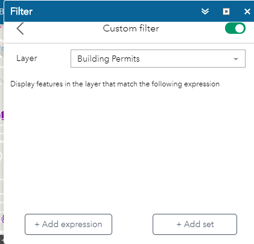The height and width of the screenshot is (244, 254).
Task: Select the lower purple map marker
Action: coord(2,219)
